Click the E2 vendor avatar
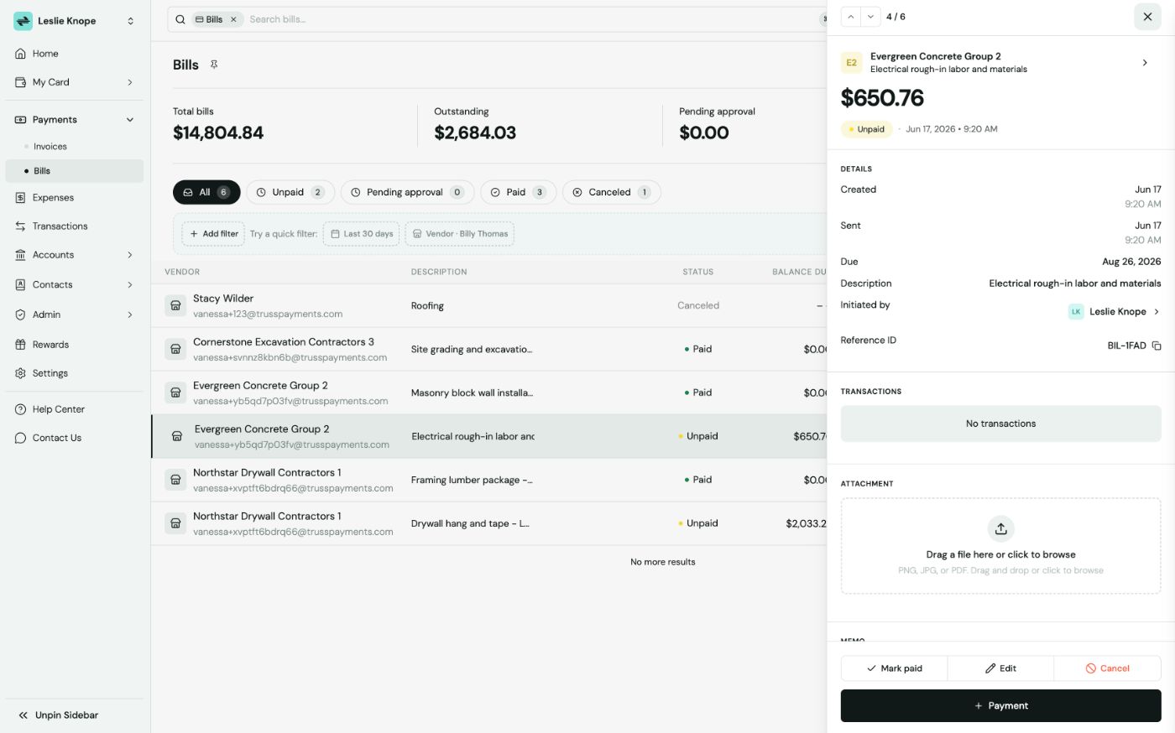 click(x=851, y=63)
